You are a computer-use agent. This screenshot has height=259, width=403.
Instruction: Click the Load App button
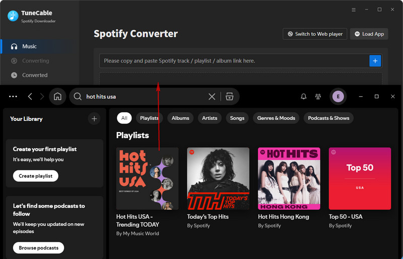[369, 34]
